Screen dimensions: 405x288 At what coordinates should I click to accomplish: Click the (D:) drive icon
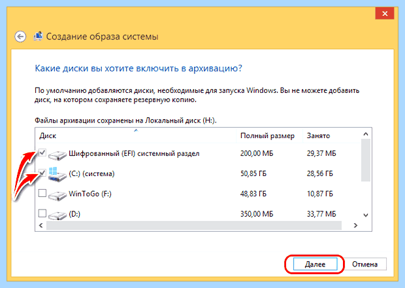57,215
